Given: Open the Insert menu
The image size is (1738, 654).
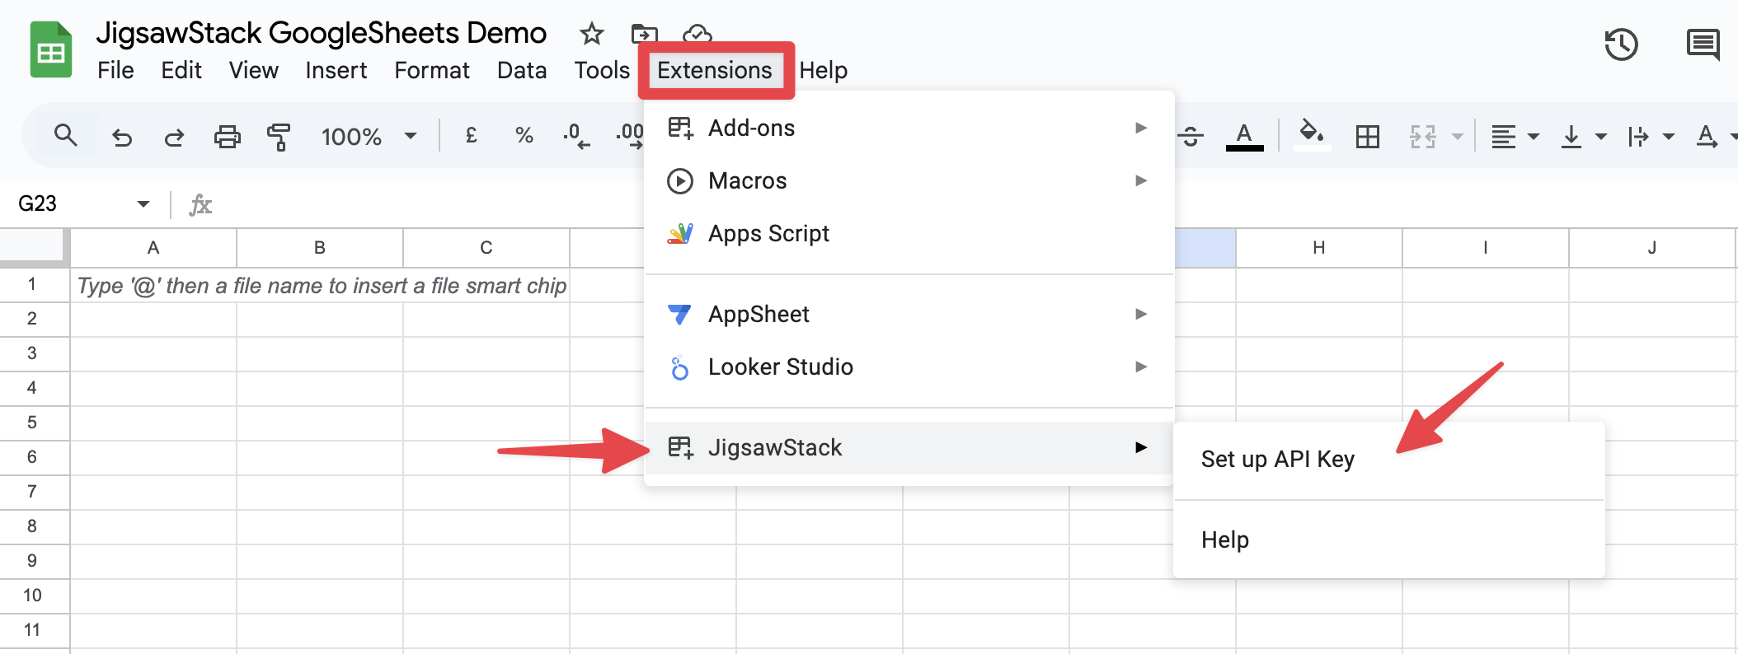Looking at the screenshot, I should 336,71.
